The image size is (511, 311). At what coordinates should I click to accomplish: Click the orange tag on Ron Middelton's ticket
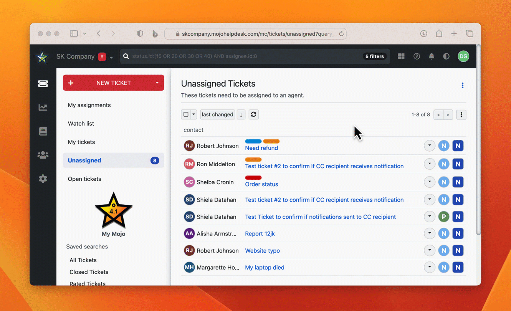(x=253, y=159)
